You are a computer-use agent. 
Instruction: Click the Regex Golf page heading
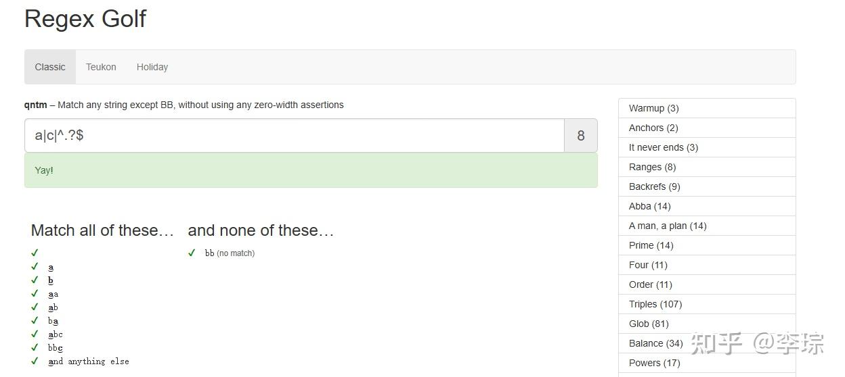point(85,19)
